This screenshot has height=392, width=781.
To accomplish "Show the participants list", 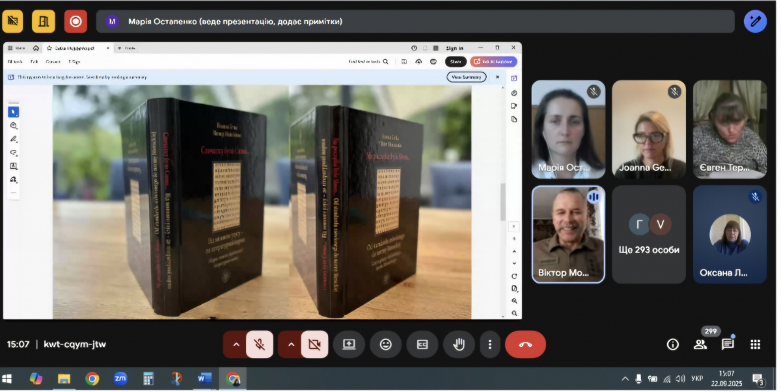I will (700, 345).
